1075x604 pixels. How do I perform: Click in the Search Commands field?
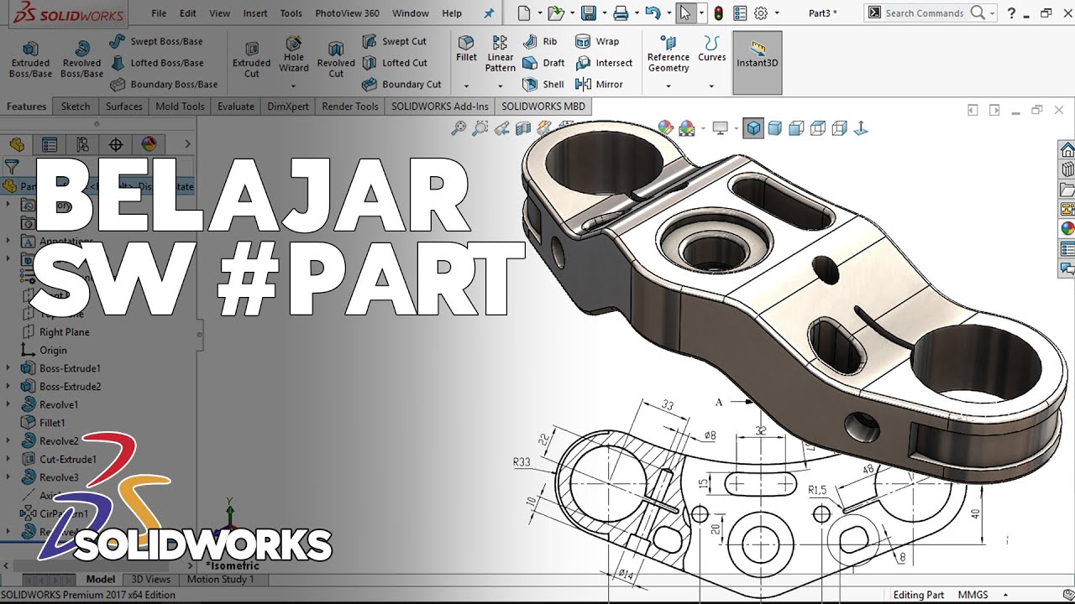pyautogui.click(x=924, y=13)
